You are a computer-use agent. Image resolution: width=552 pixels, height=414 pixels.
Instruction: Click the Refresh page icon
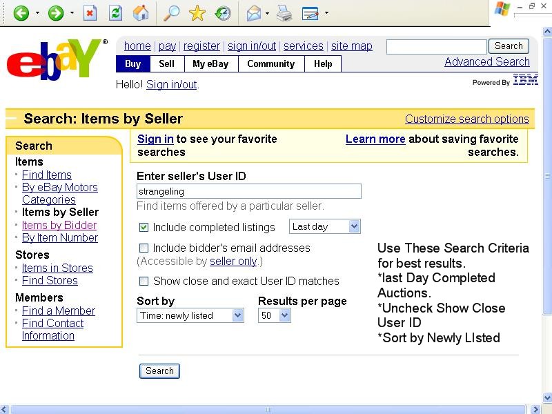[115, 13]
